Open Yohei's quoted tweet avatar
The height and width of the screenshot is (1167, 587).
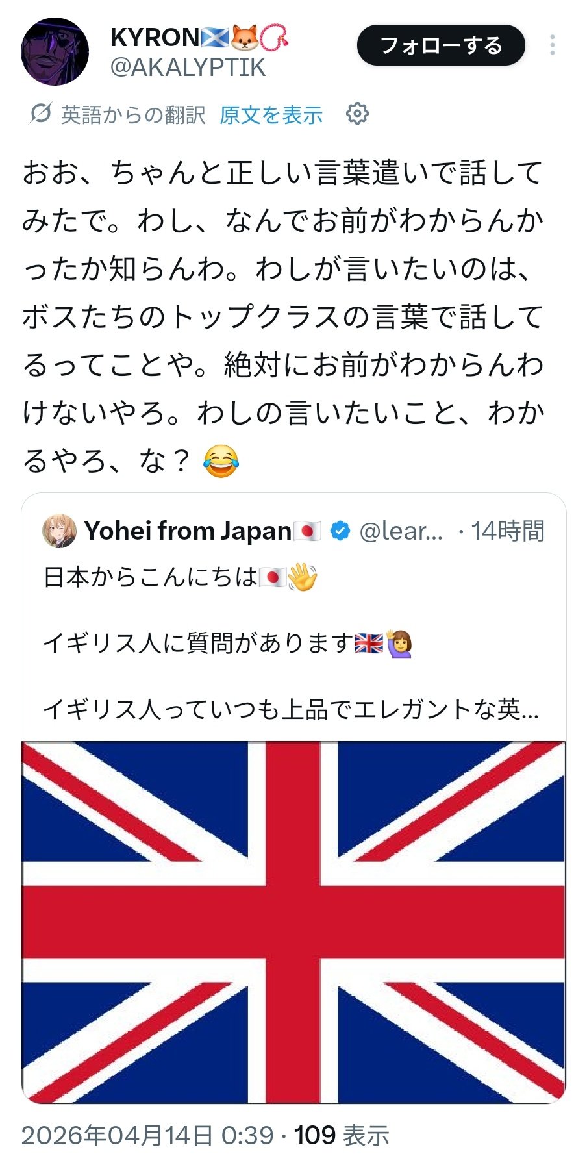tap(59, 531)
